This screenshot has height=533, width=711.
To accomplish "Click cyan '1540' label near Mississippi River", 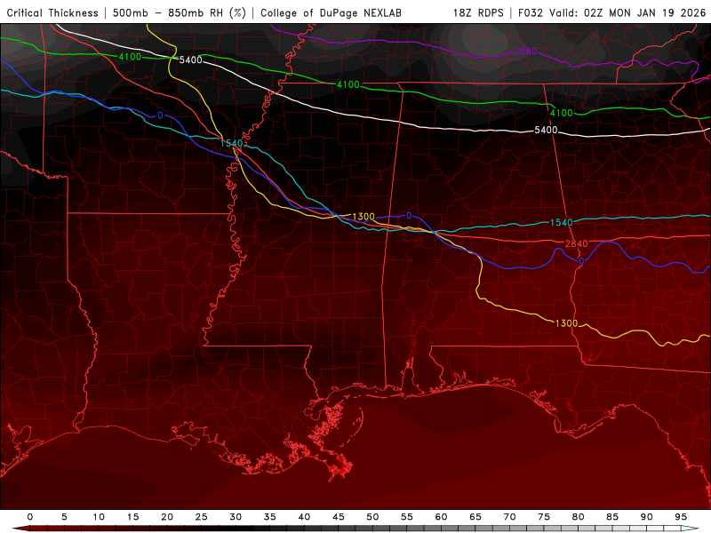I will pyautogui.click(x=232, y=143).
